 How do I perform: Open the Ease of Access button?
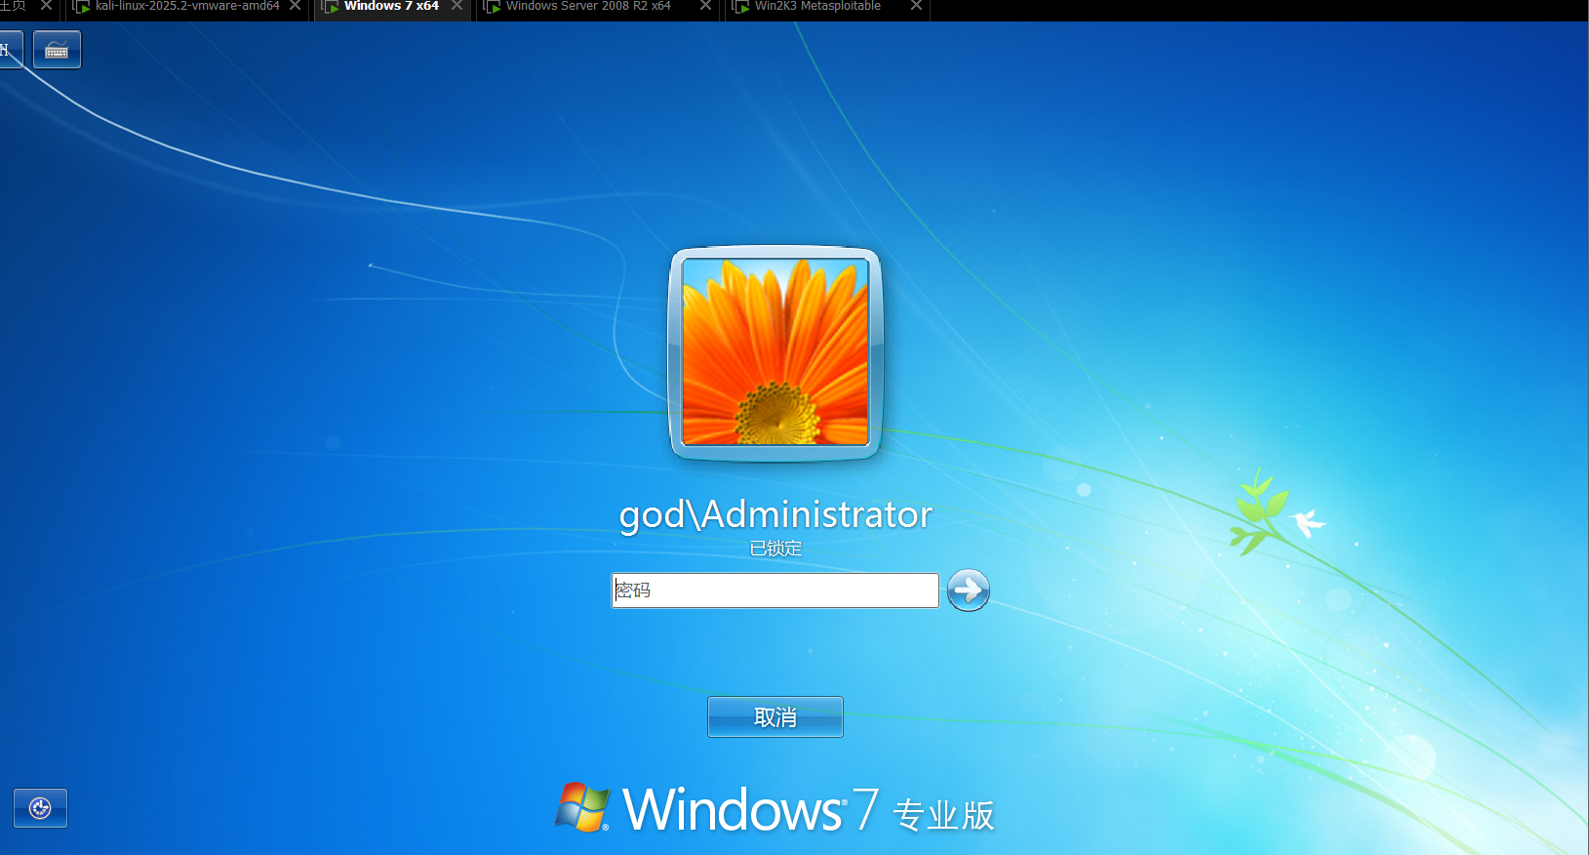coord(40,808)
